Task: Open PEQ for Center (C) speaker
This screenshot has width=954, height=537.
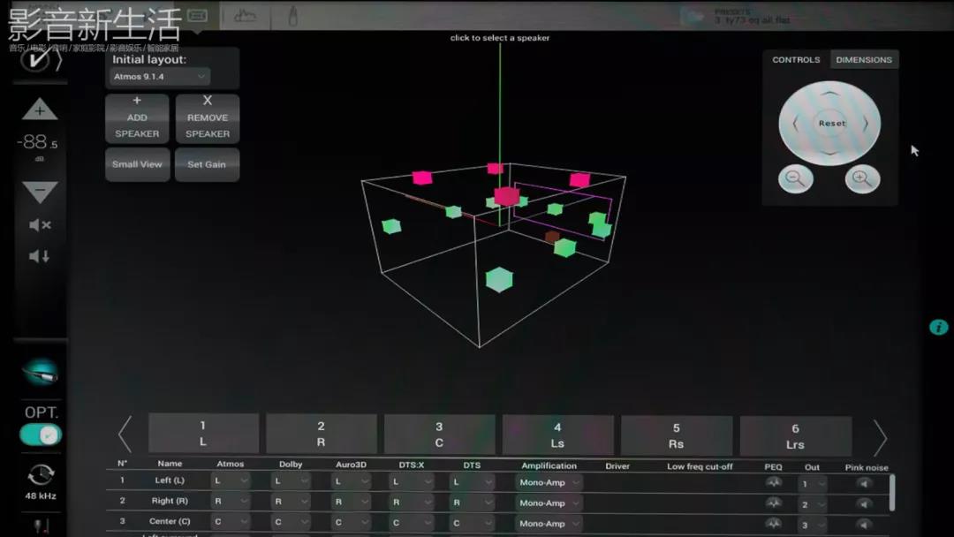Action: [773, 523]
